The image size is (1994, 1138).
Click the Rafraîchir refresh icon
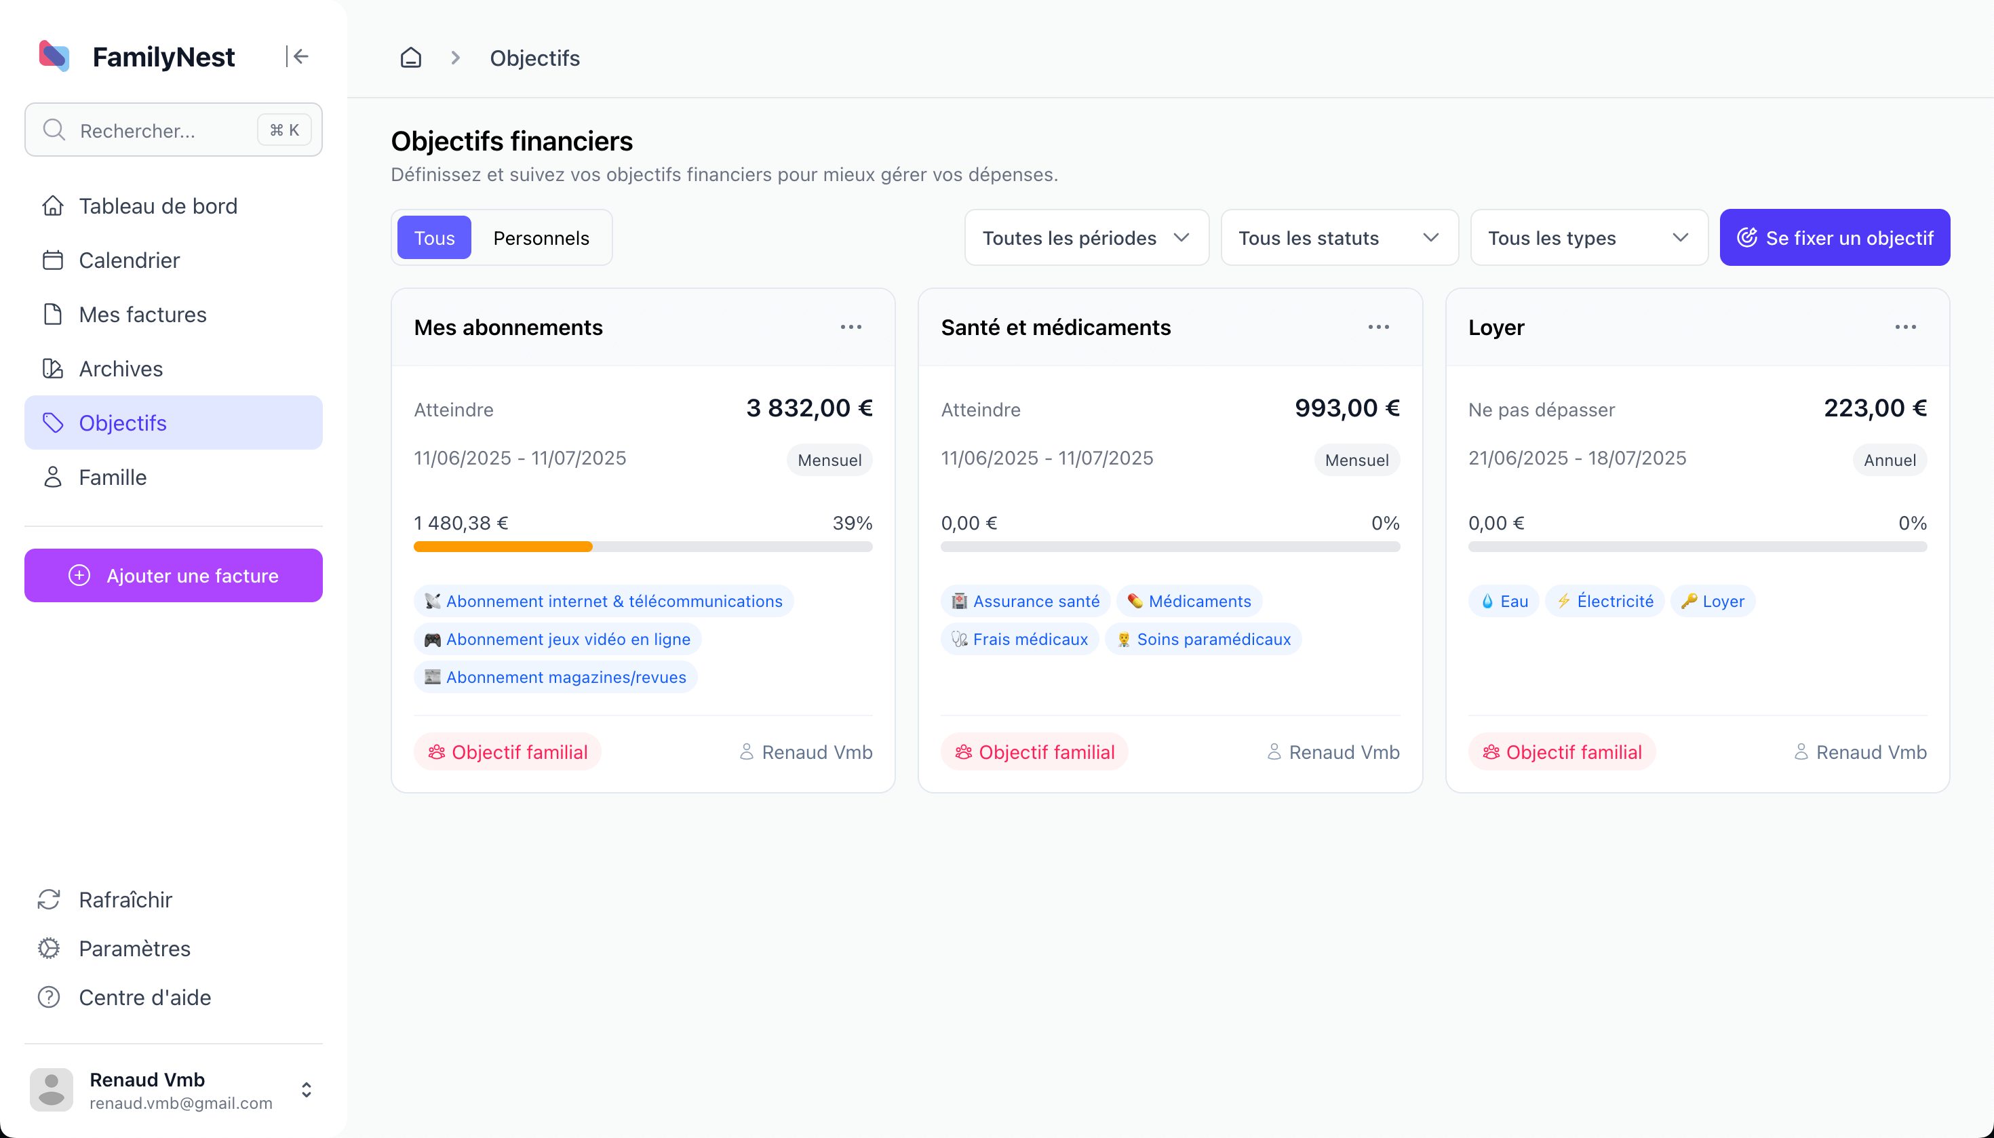50,899
